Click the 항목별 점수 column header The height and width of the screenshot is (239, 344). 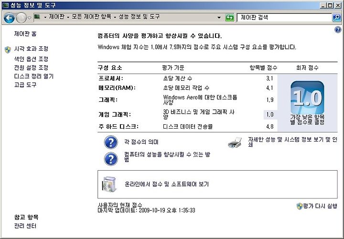point(263,67)
